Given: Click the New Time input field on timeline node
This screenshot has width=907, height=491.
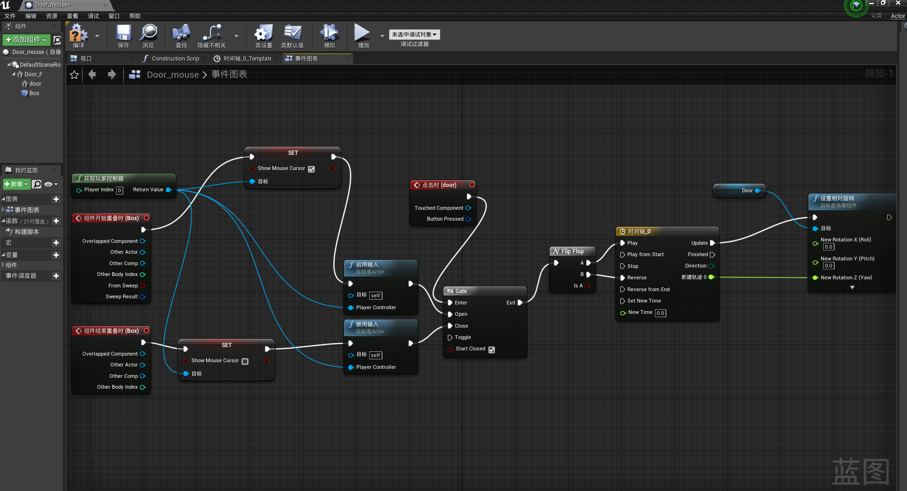Looking at the screenshot, I should tap(660, 313).
